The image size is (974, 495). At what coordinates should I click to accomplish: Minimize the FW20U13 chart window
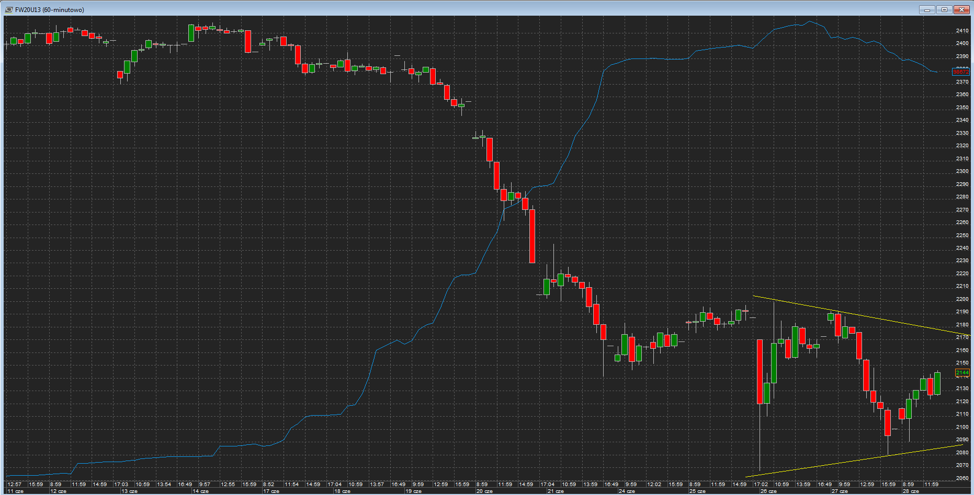click(927, 9)
